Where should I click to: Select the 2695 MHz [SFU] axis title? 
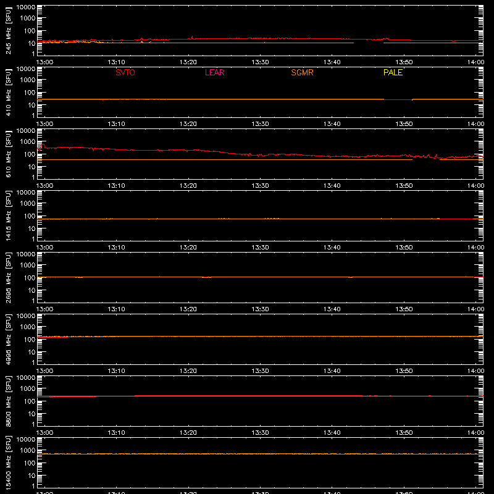(9, 277)
